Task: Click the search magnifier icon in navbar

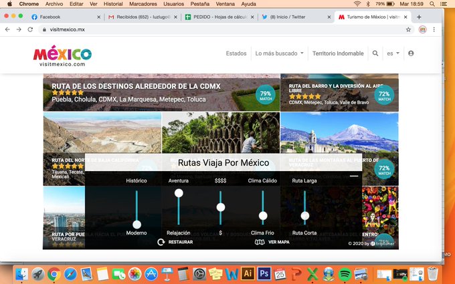Action: (375, 53)
